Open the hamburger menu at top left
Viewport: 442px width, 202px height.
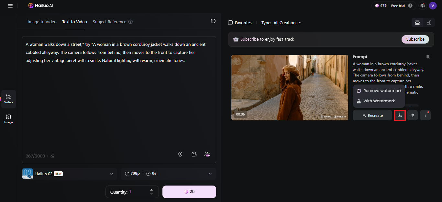[x=10, y=6]
